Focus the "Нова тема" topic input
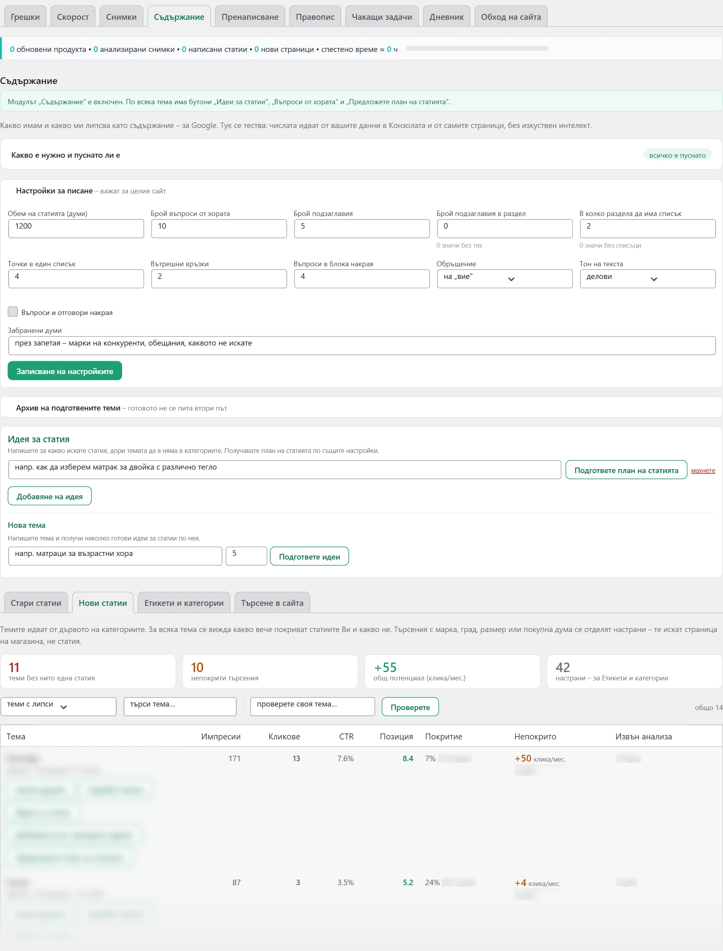This screenshot has width=723, height=951. (115, 556)
